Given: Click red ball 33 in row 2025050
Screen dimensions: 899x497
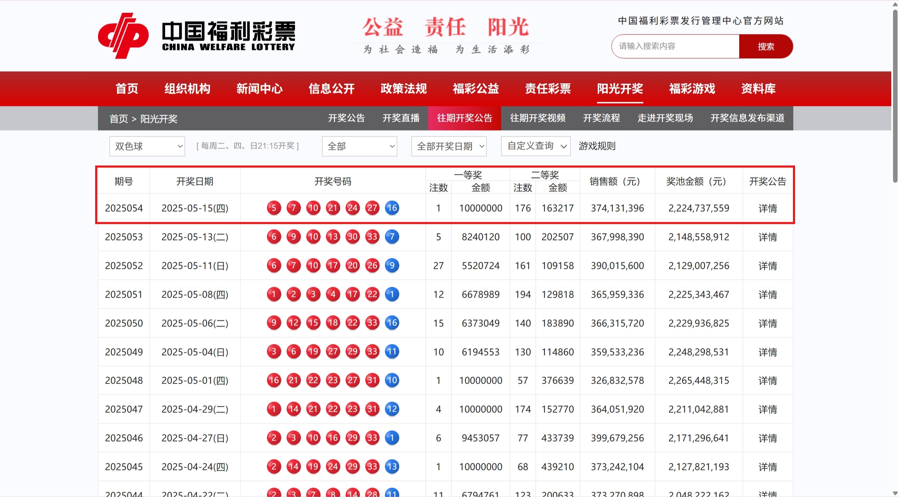Looking at the screenshot, I should click(372, 323).
